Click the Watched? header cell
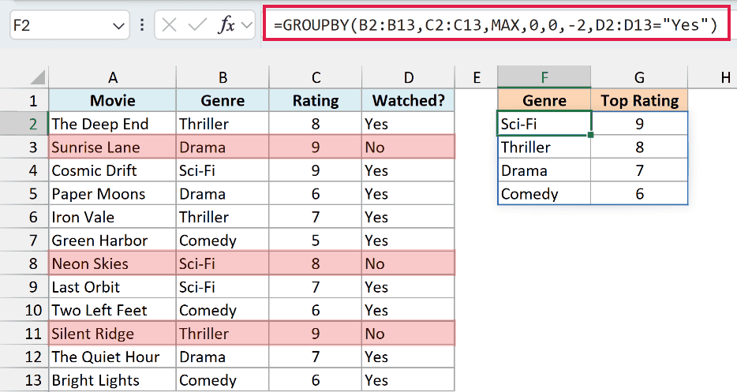Image resolution: width=737 pixels, height=392 pixels. coord(409,100)
